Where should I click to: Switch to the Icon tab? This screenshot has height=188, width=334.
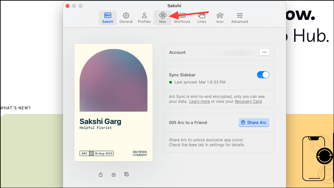pos(220,18)
